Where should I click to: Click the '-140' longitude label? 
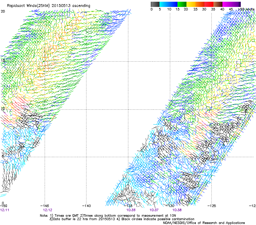coord(86,206)
